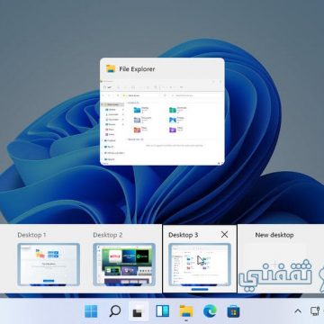Open the Widgets panel icon
Screen dimensions: 324x324
[x=162, y=311]
